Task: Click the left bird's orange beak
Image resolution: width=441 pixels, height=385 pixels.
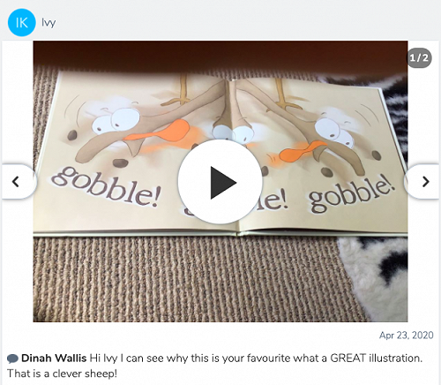Action: [161, 132]
